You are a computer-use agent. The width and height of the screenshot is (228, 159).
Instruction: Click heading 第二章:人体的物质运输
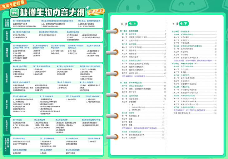(x=42, y=66)
